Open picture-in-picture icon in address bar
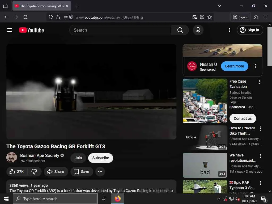The width and height of the screenshot is (272, 204). (195, 17)
